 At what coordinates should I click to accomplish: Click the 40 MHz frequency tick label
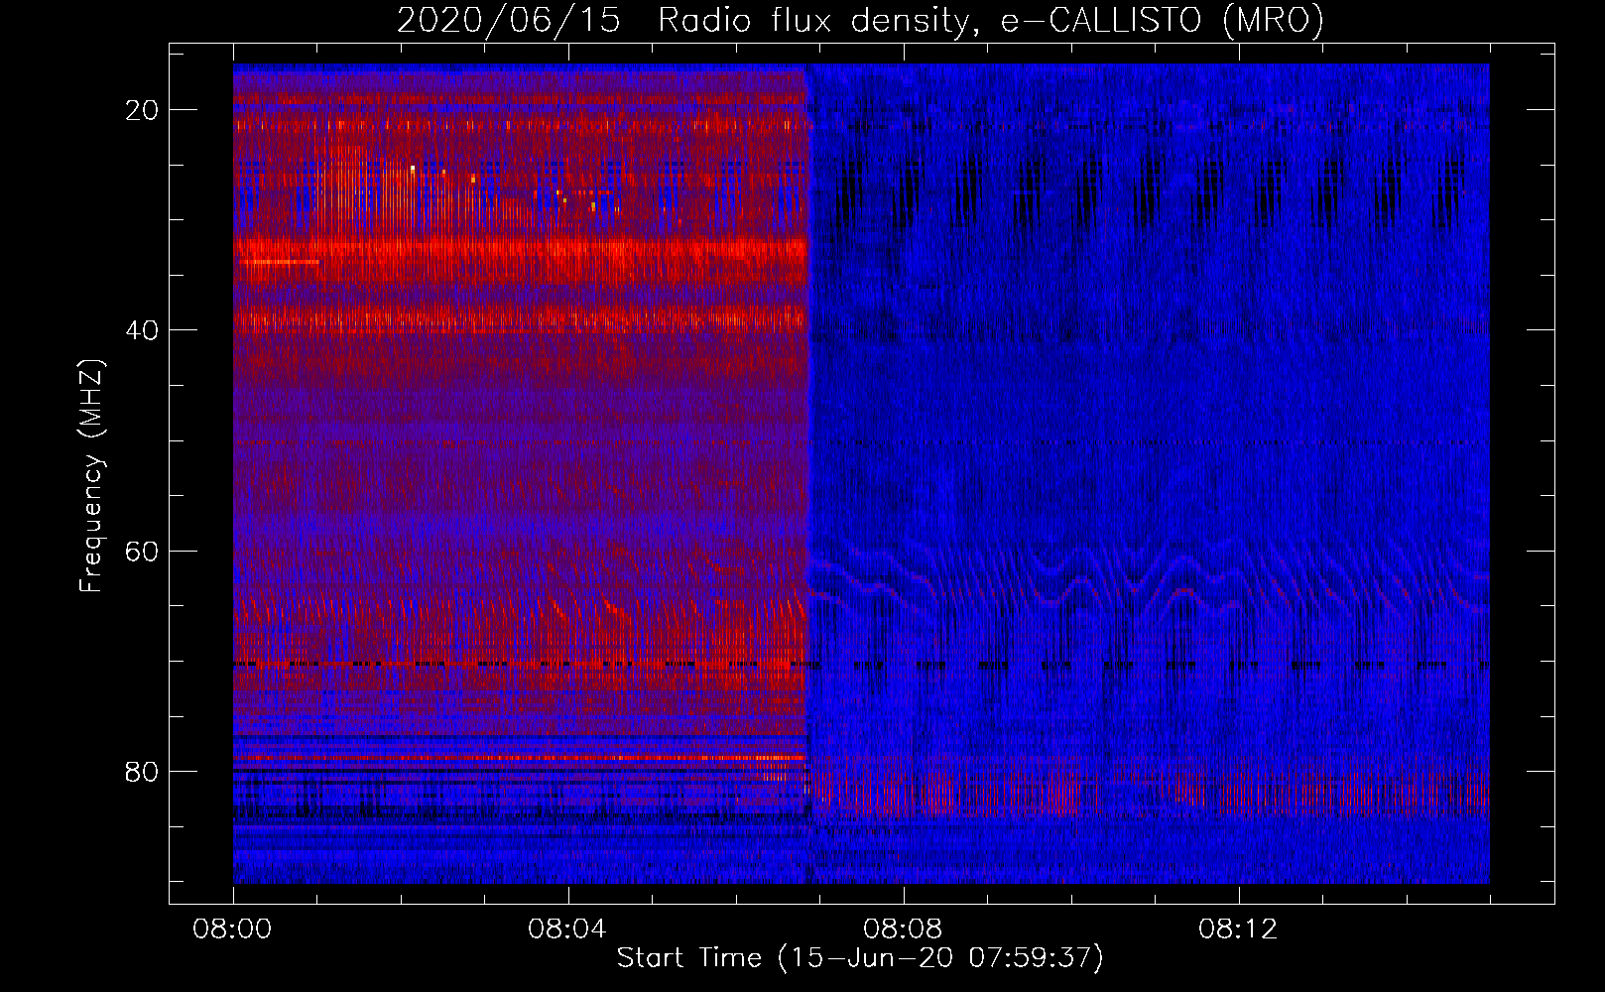[142, 330]
